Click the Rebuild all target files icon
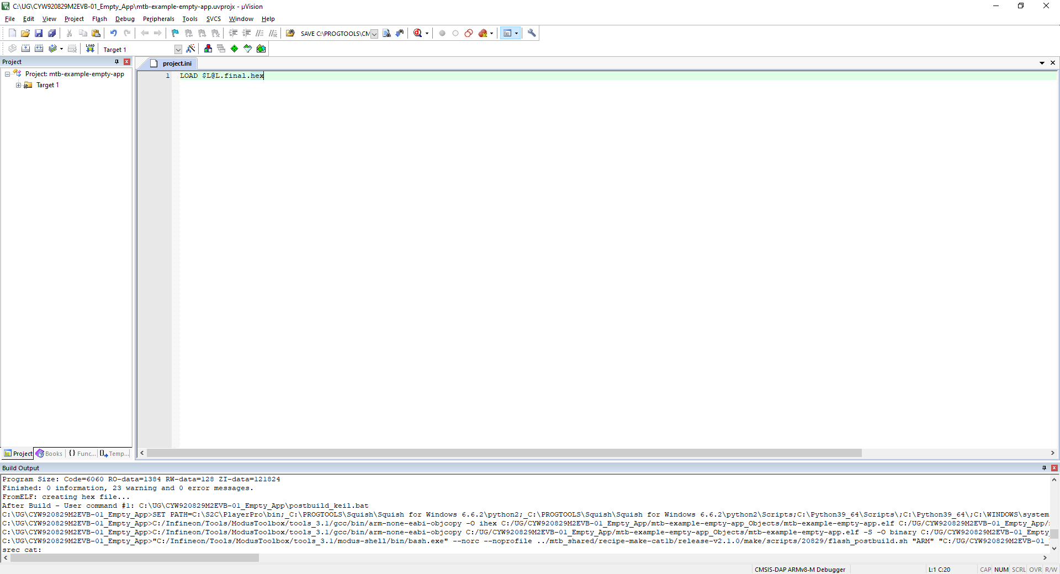 [39, 49]
